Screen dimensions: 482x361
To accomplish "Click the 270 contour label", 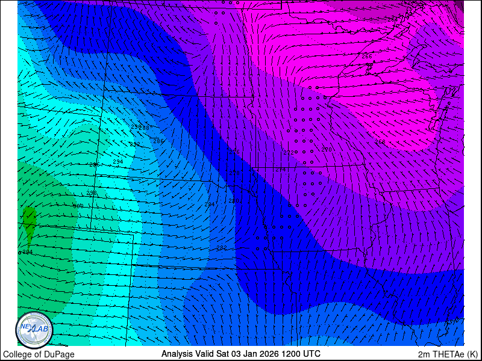I will coord(327,149).
